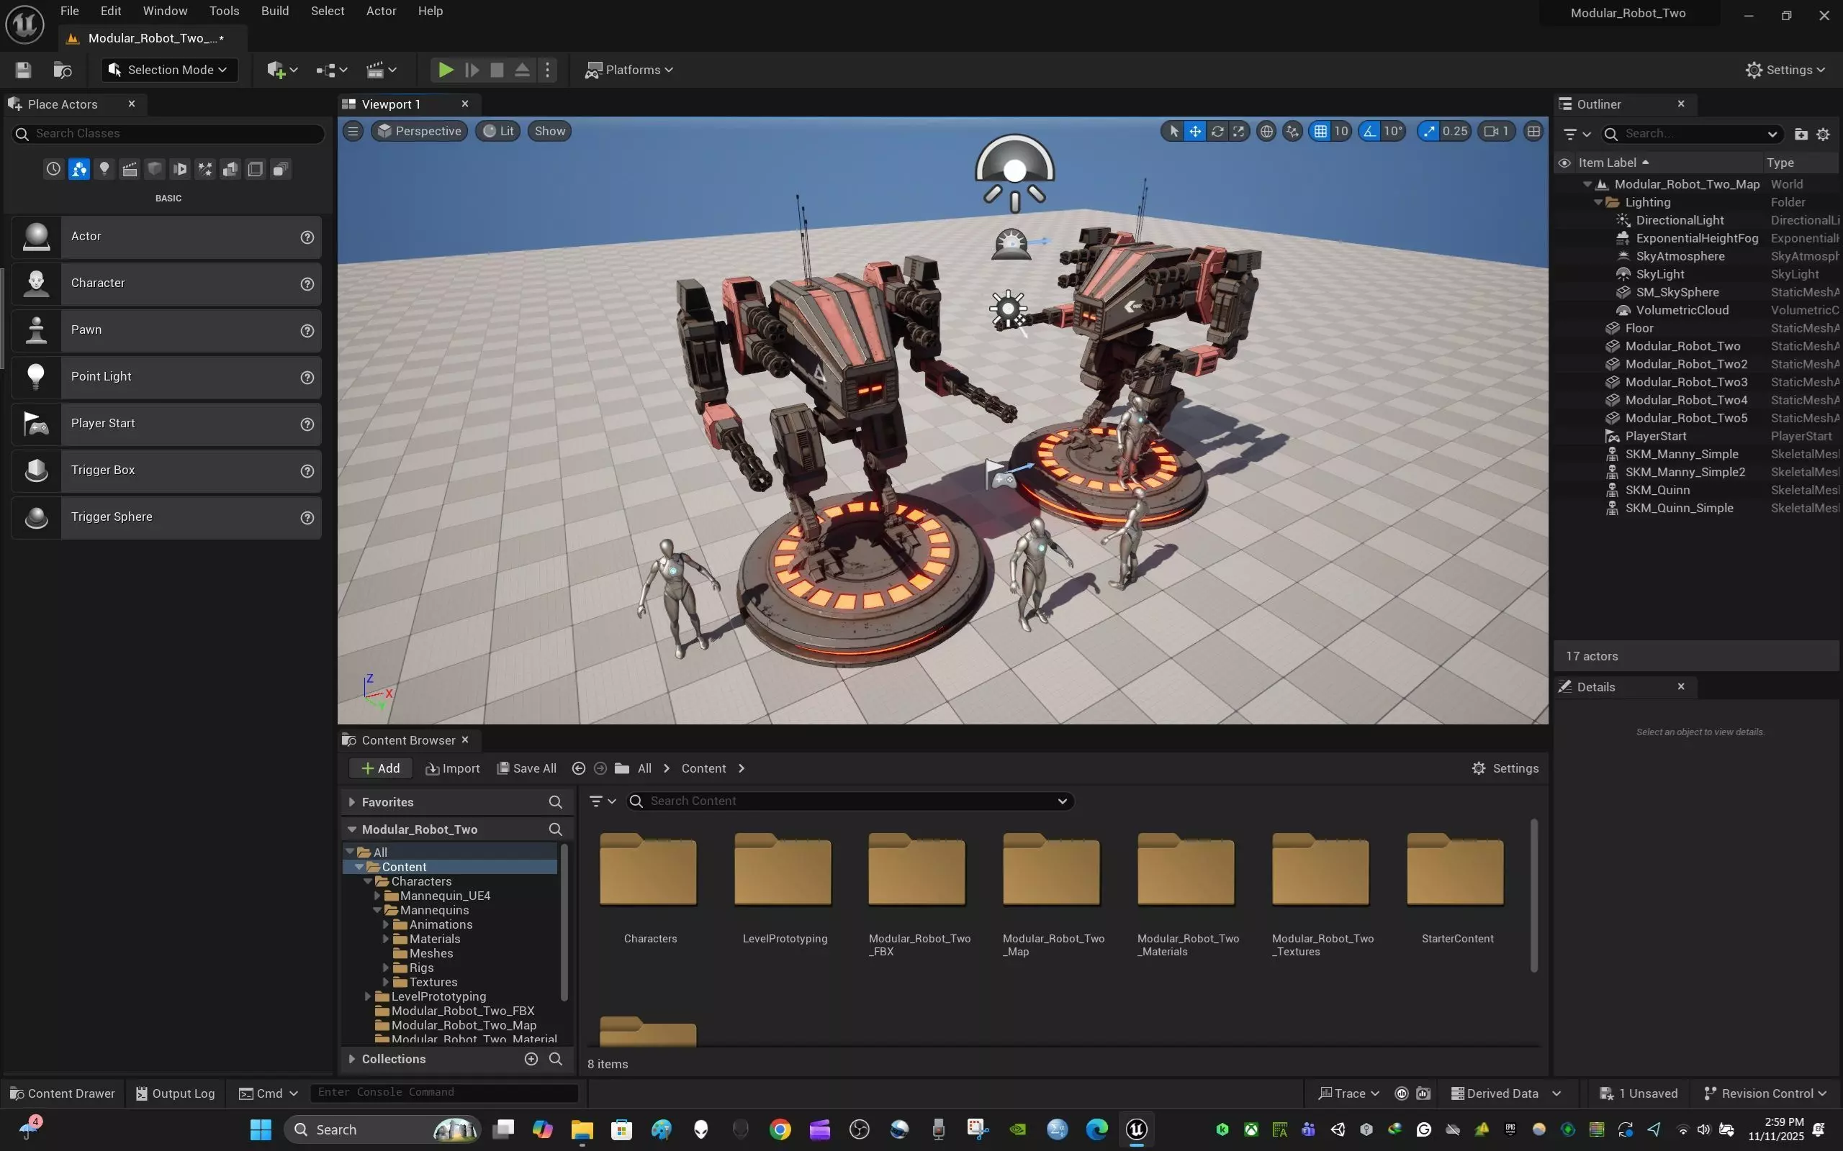Open the surface snapping icon in the viewport

click(1292, 131)
